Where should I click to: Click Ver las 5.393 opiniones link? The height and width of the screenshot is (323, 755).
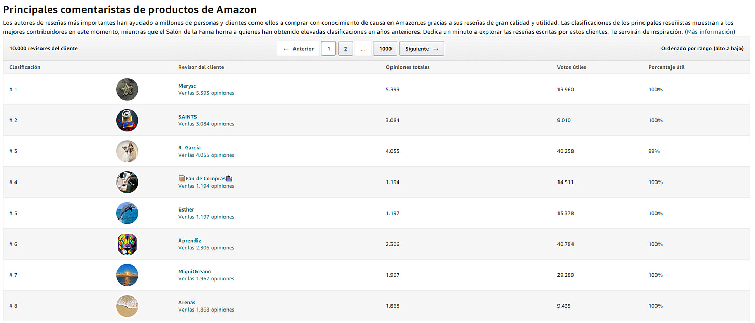tap(206, 93)
